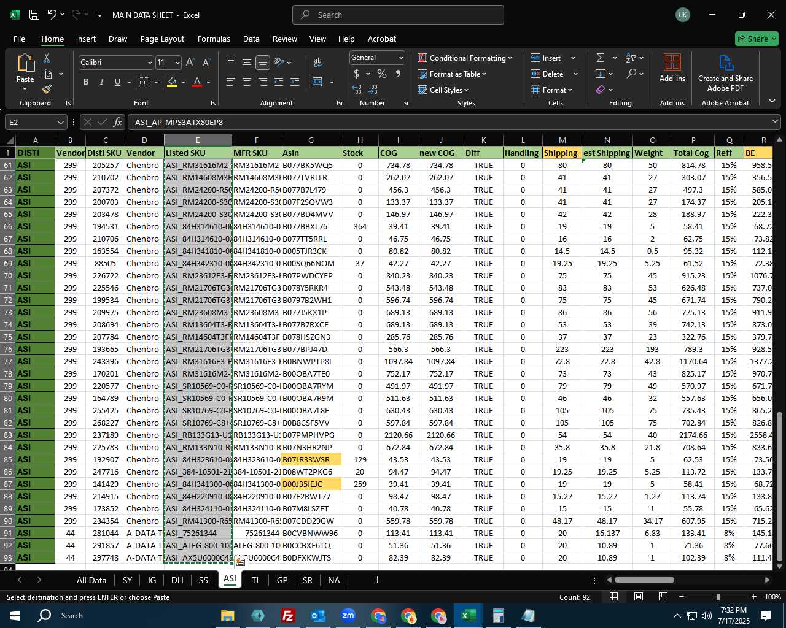Open the Paste dropdown arrow

click(x=25, y=89)
